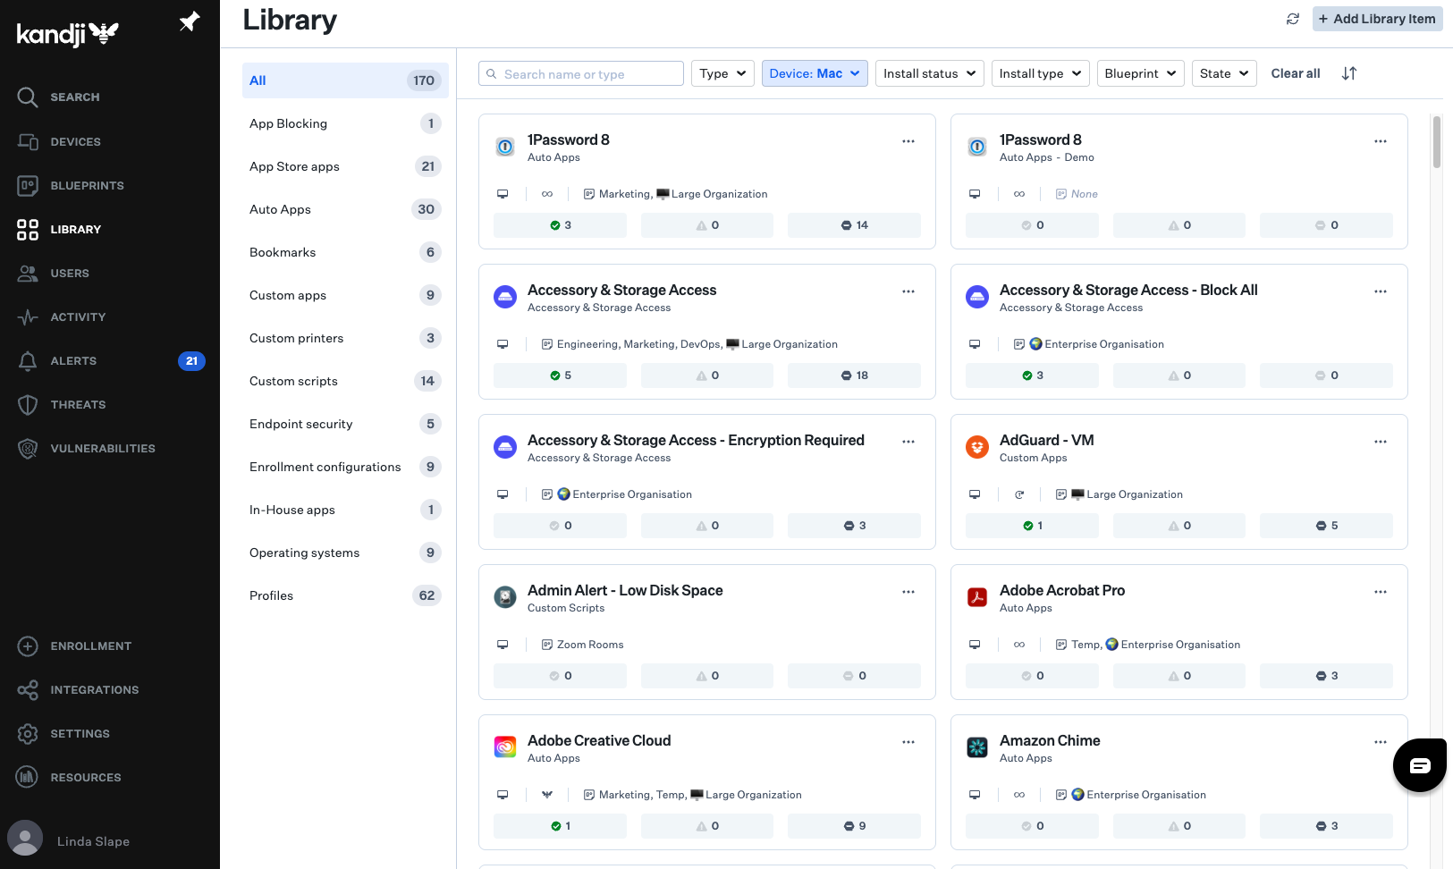This screenshot has height=869, width=1453.
Task: Open the Search sidebar item
Action: 58,97
